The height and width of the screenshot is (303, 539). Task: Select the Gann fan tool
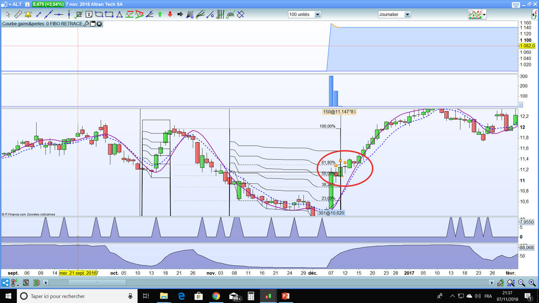tap(190, 14)
